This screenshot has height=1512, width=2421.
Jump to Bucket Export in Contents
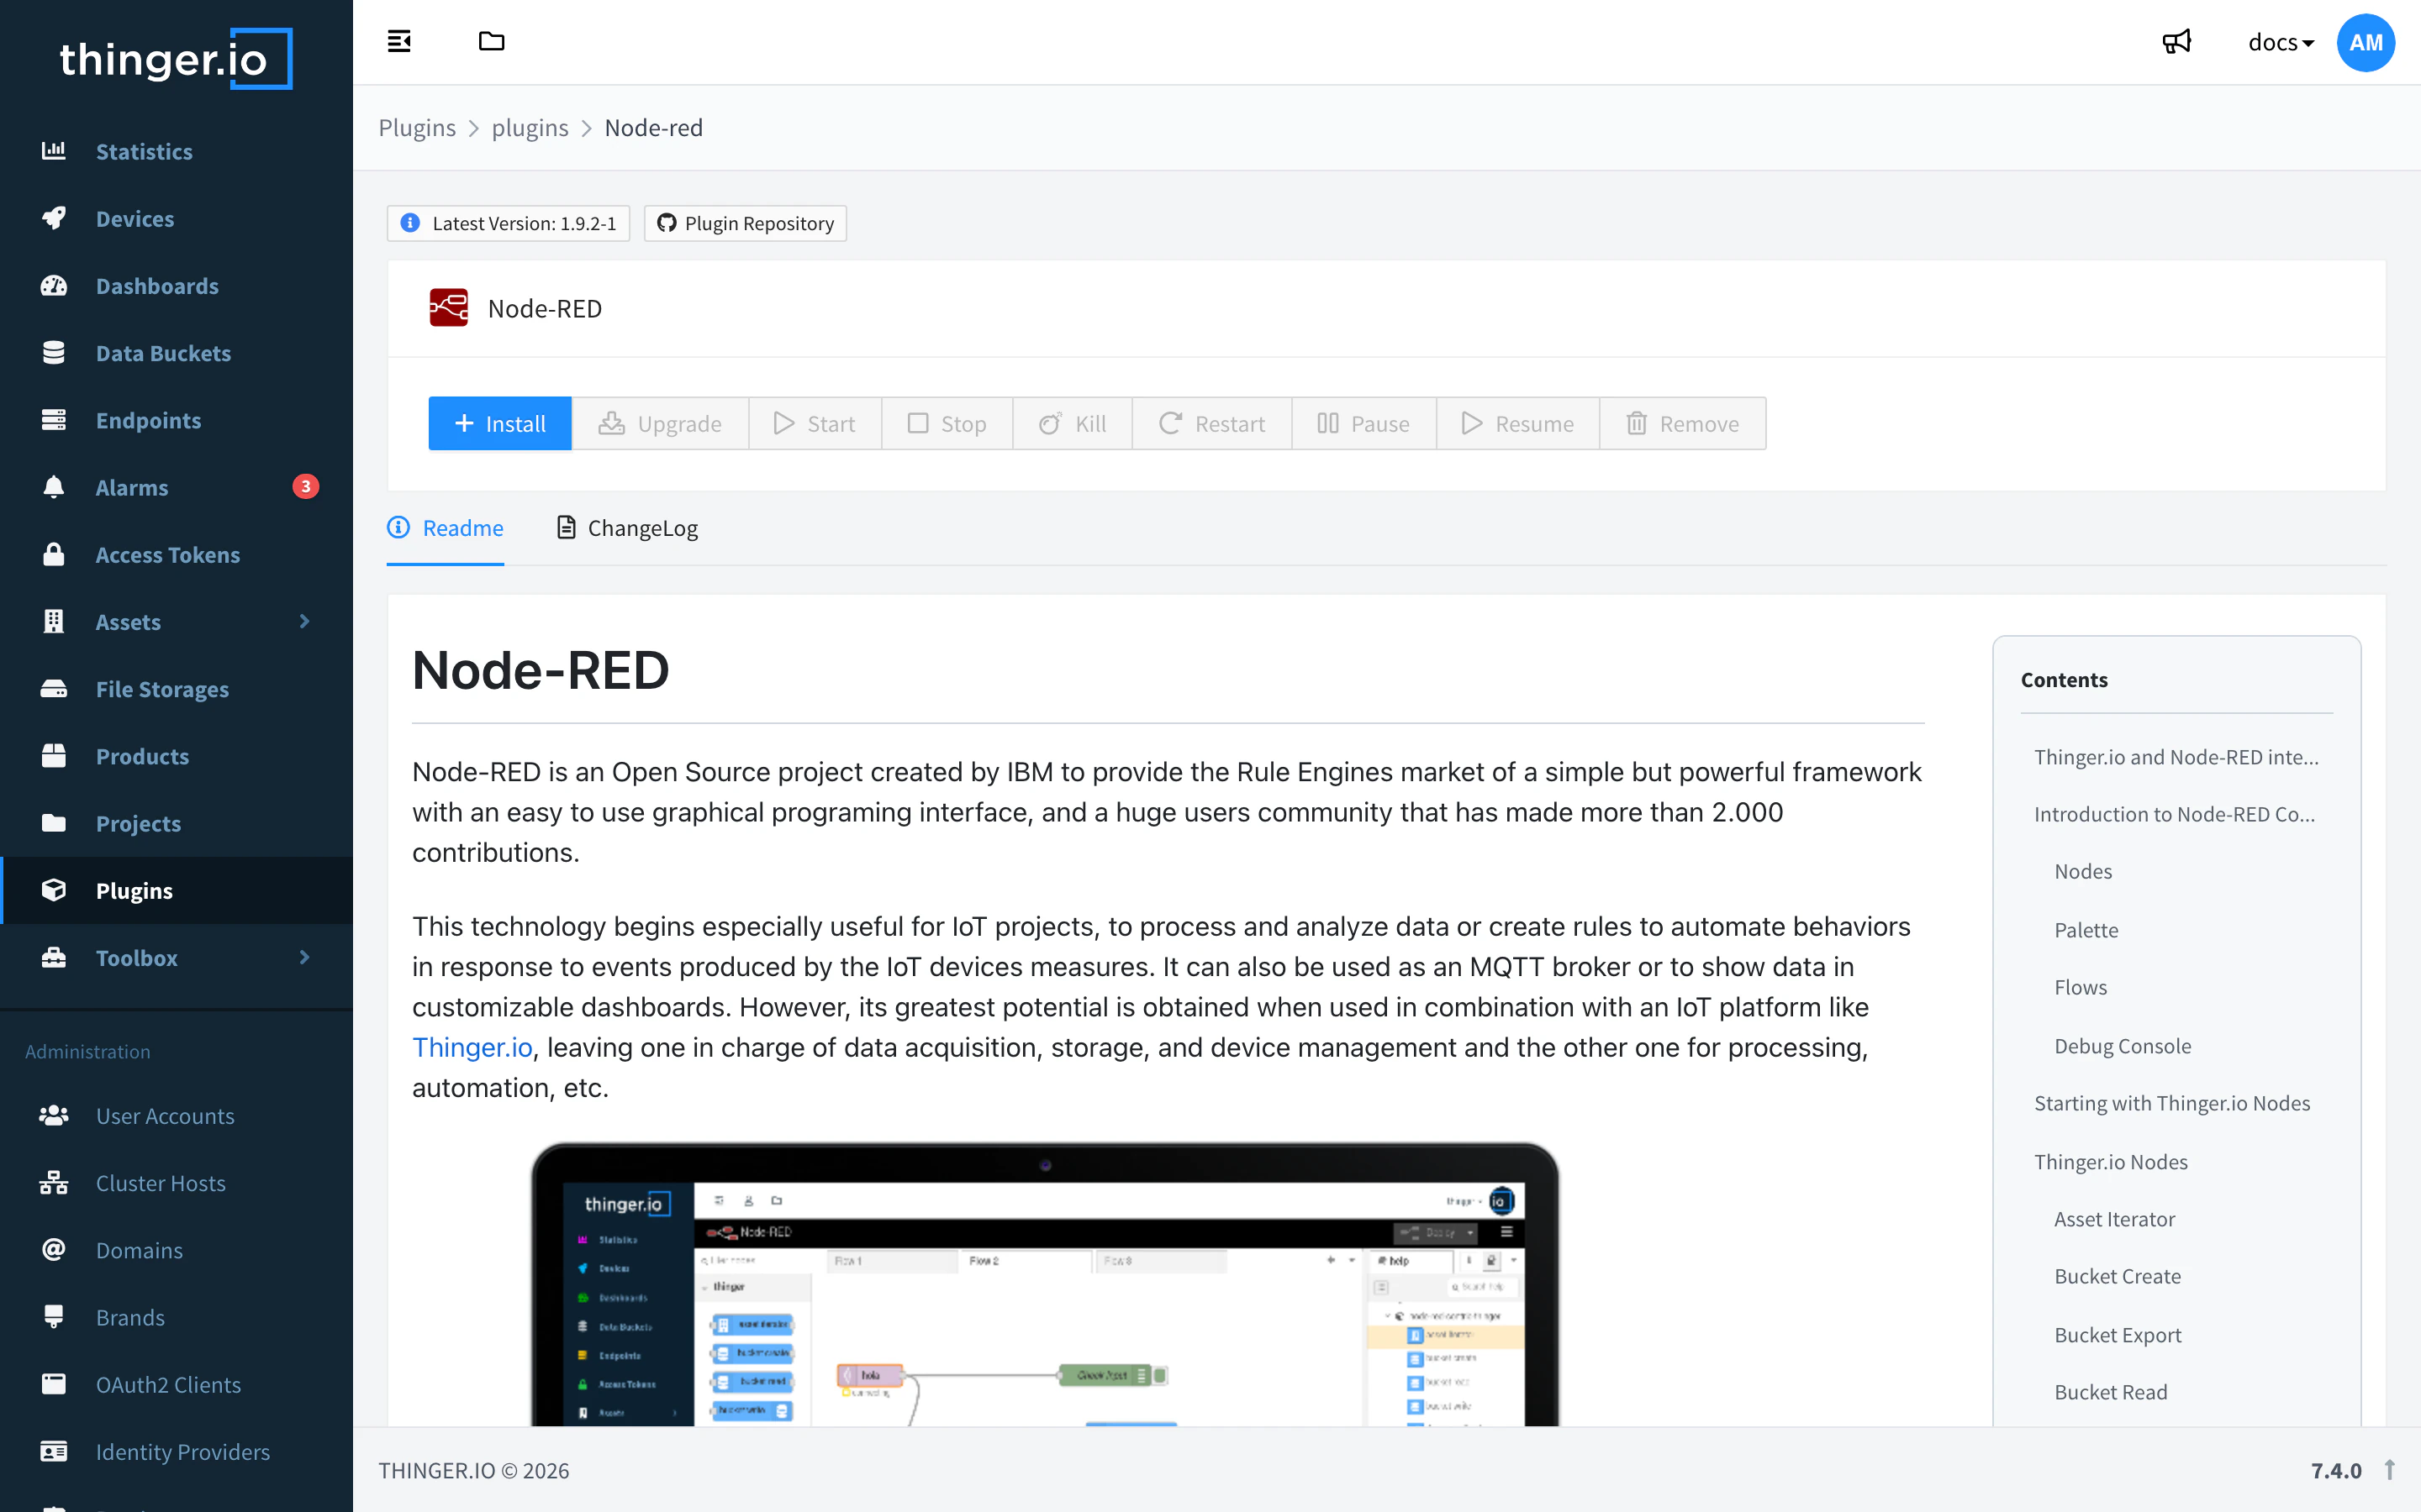coord(2118,1335)
